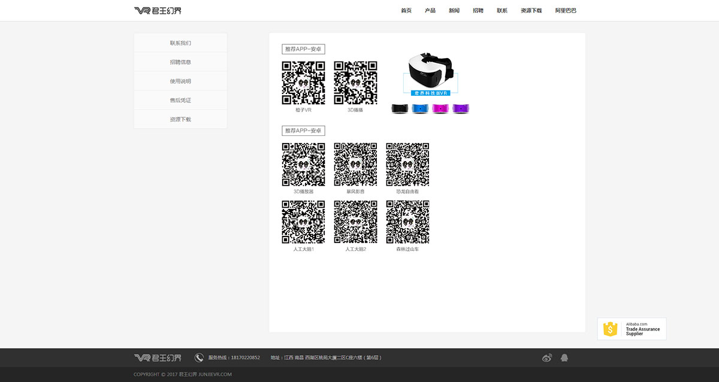Select the blue VR headset thumbnail
The width and height of the screenshot is (719, 382).
420,108
